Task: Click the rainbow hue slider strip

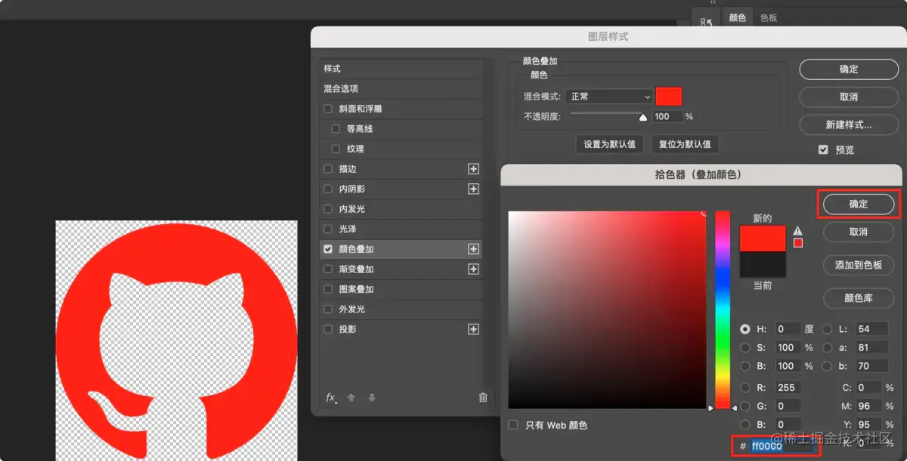Action: tap(723, 309)
